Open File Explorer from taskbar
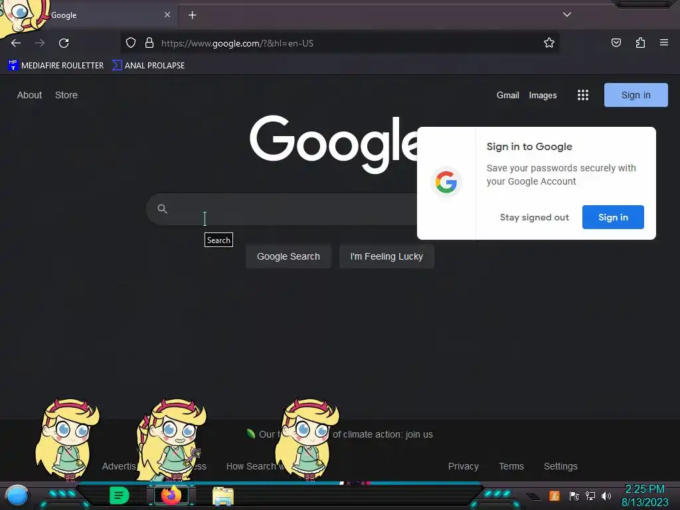Viewport: 680px width, 510px height. coord(223,496)
